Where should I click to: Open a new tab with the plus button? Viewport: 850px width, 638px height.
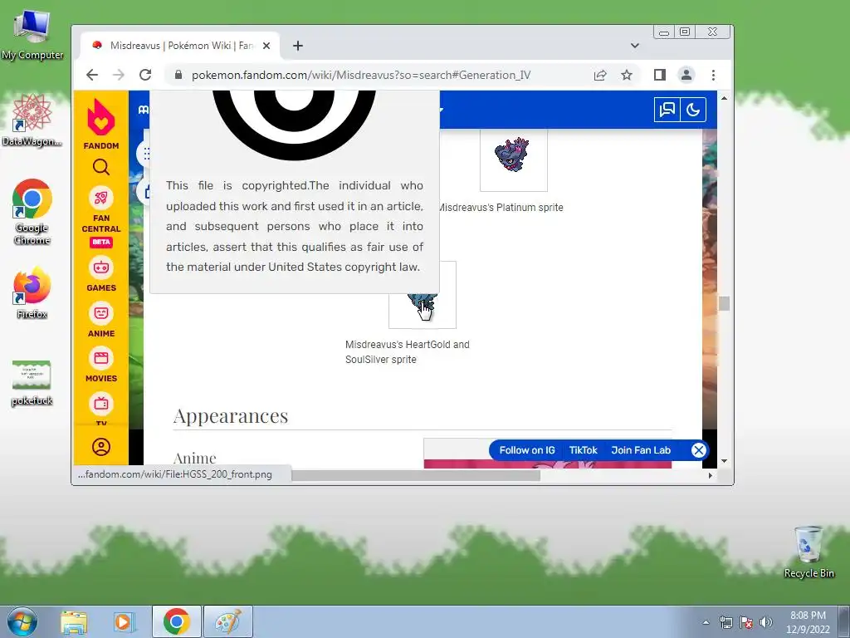(x=298, y=46)
